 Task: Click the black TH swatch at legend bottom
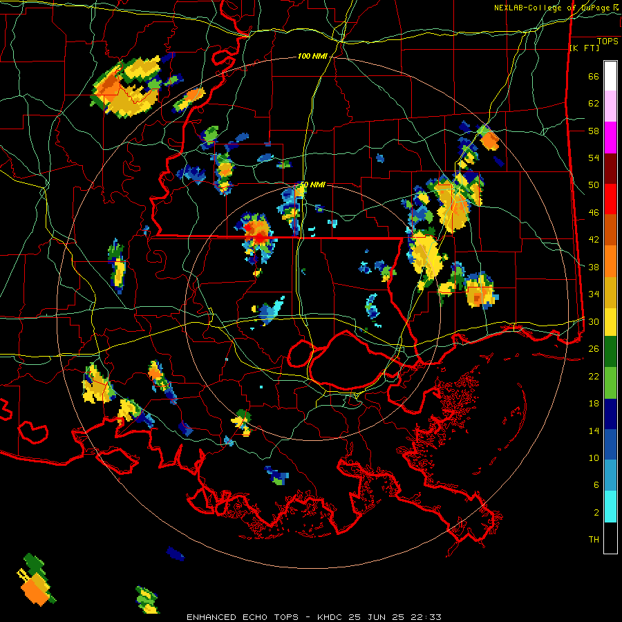(610, 538)
